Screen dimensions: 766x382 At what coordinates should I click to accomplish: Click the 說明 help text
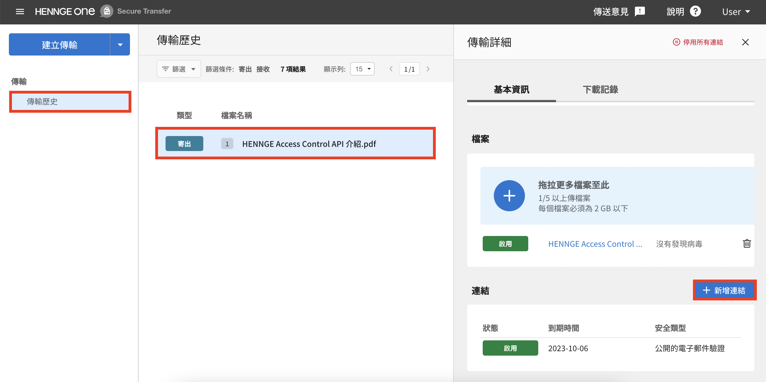click(675, 12)
